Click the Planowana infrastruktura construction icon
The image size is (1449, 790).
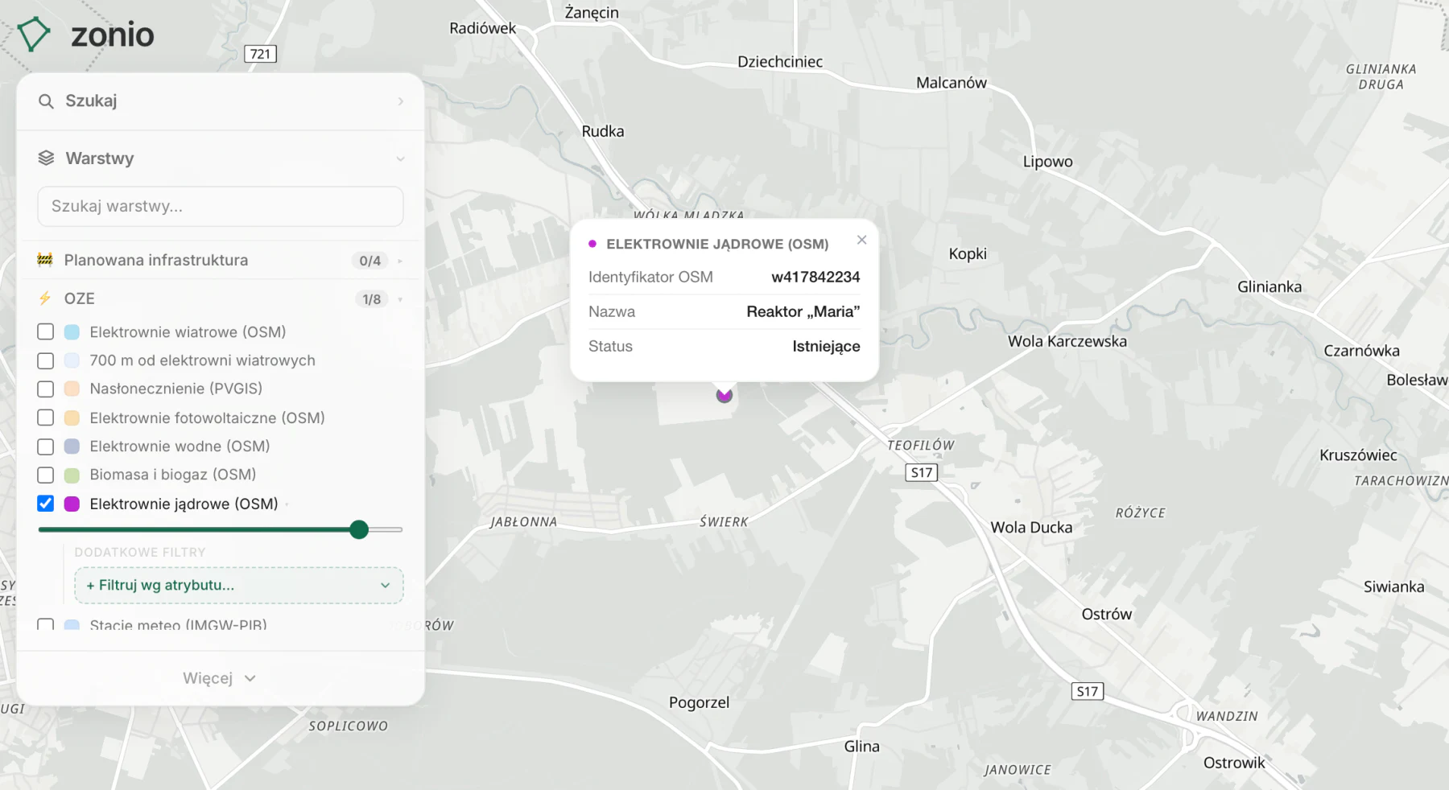click(x=45, y=260)
